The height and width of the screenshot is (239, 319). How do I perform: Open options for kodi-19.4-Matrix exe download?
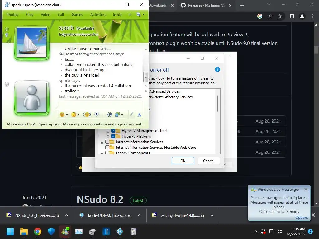coord(139,215)
